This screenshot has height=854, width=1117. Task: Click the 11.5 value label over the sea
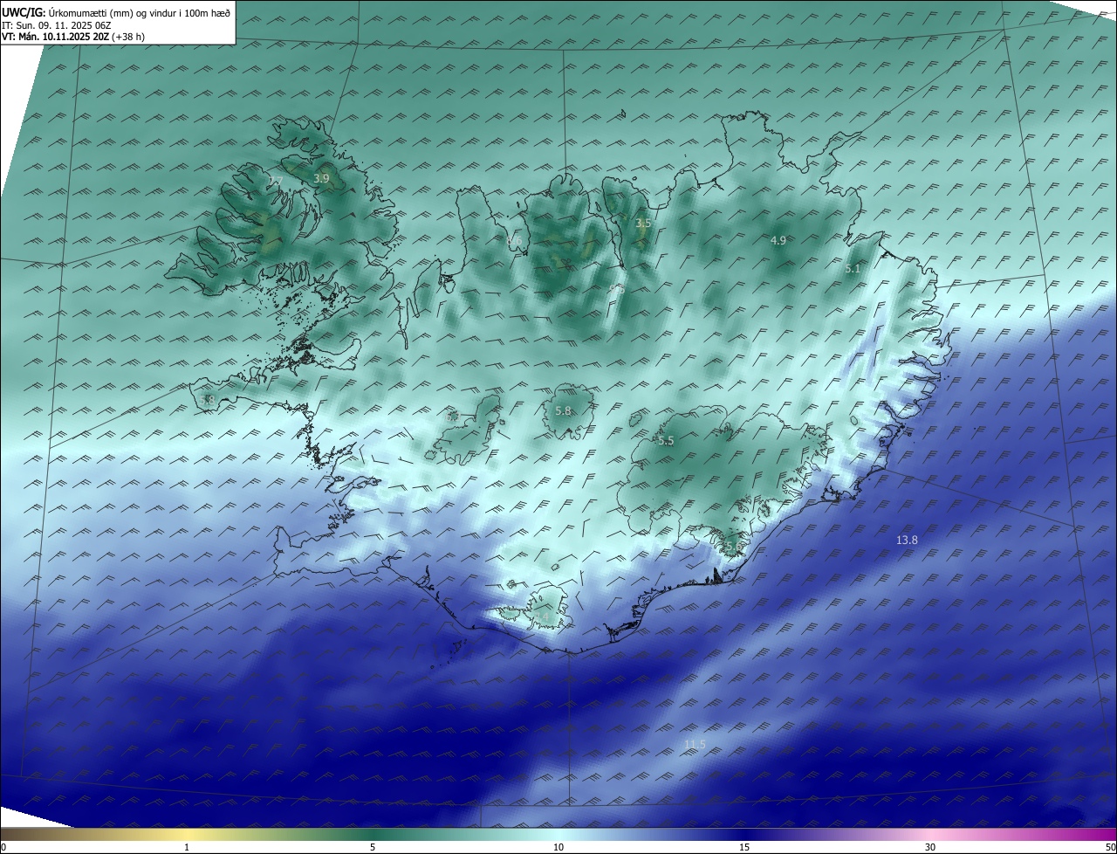(x=695, y=744)
